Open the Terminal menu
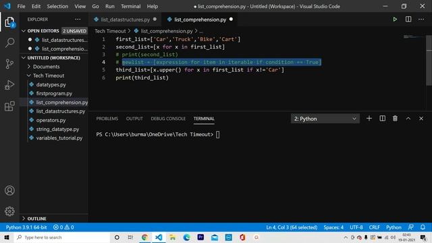This screenshot has height=243, width=432. (x=130, y=6)
